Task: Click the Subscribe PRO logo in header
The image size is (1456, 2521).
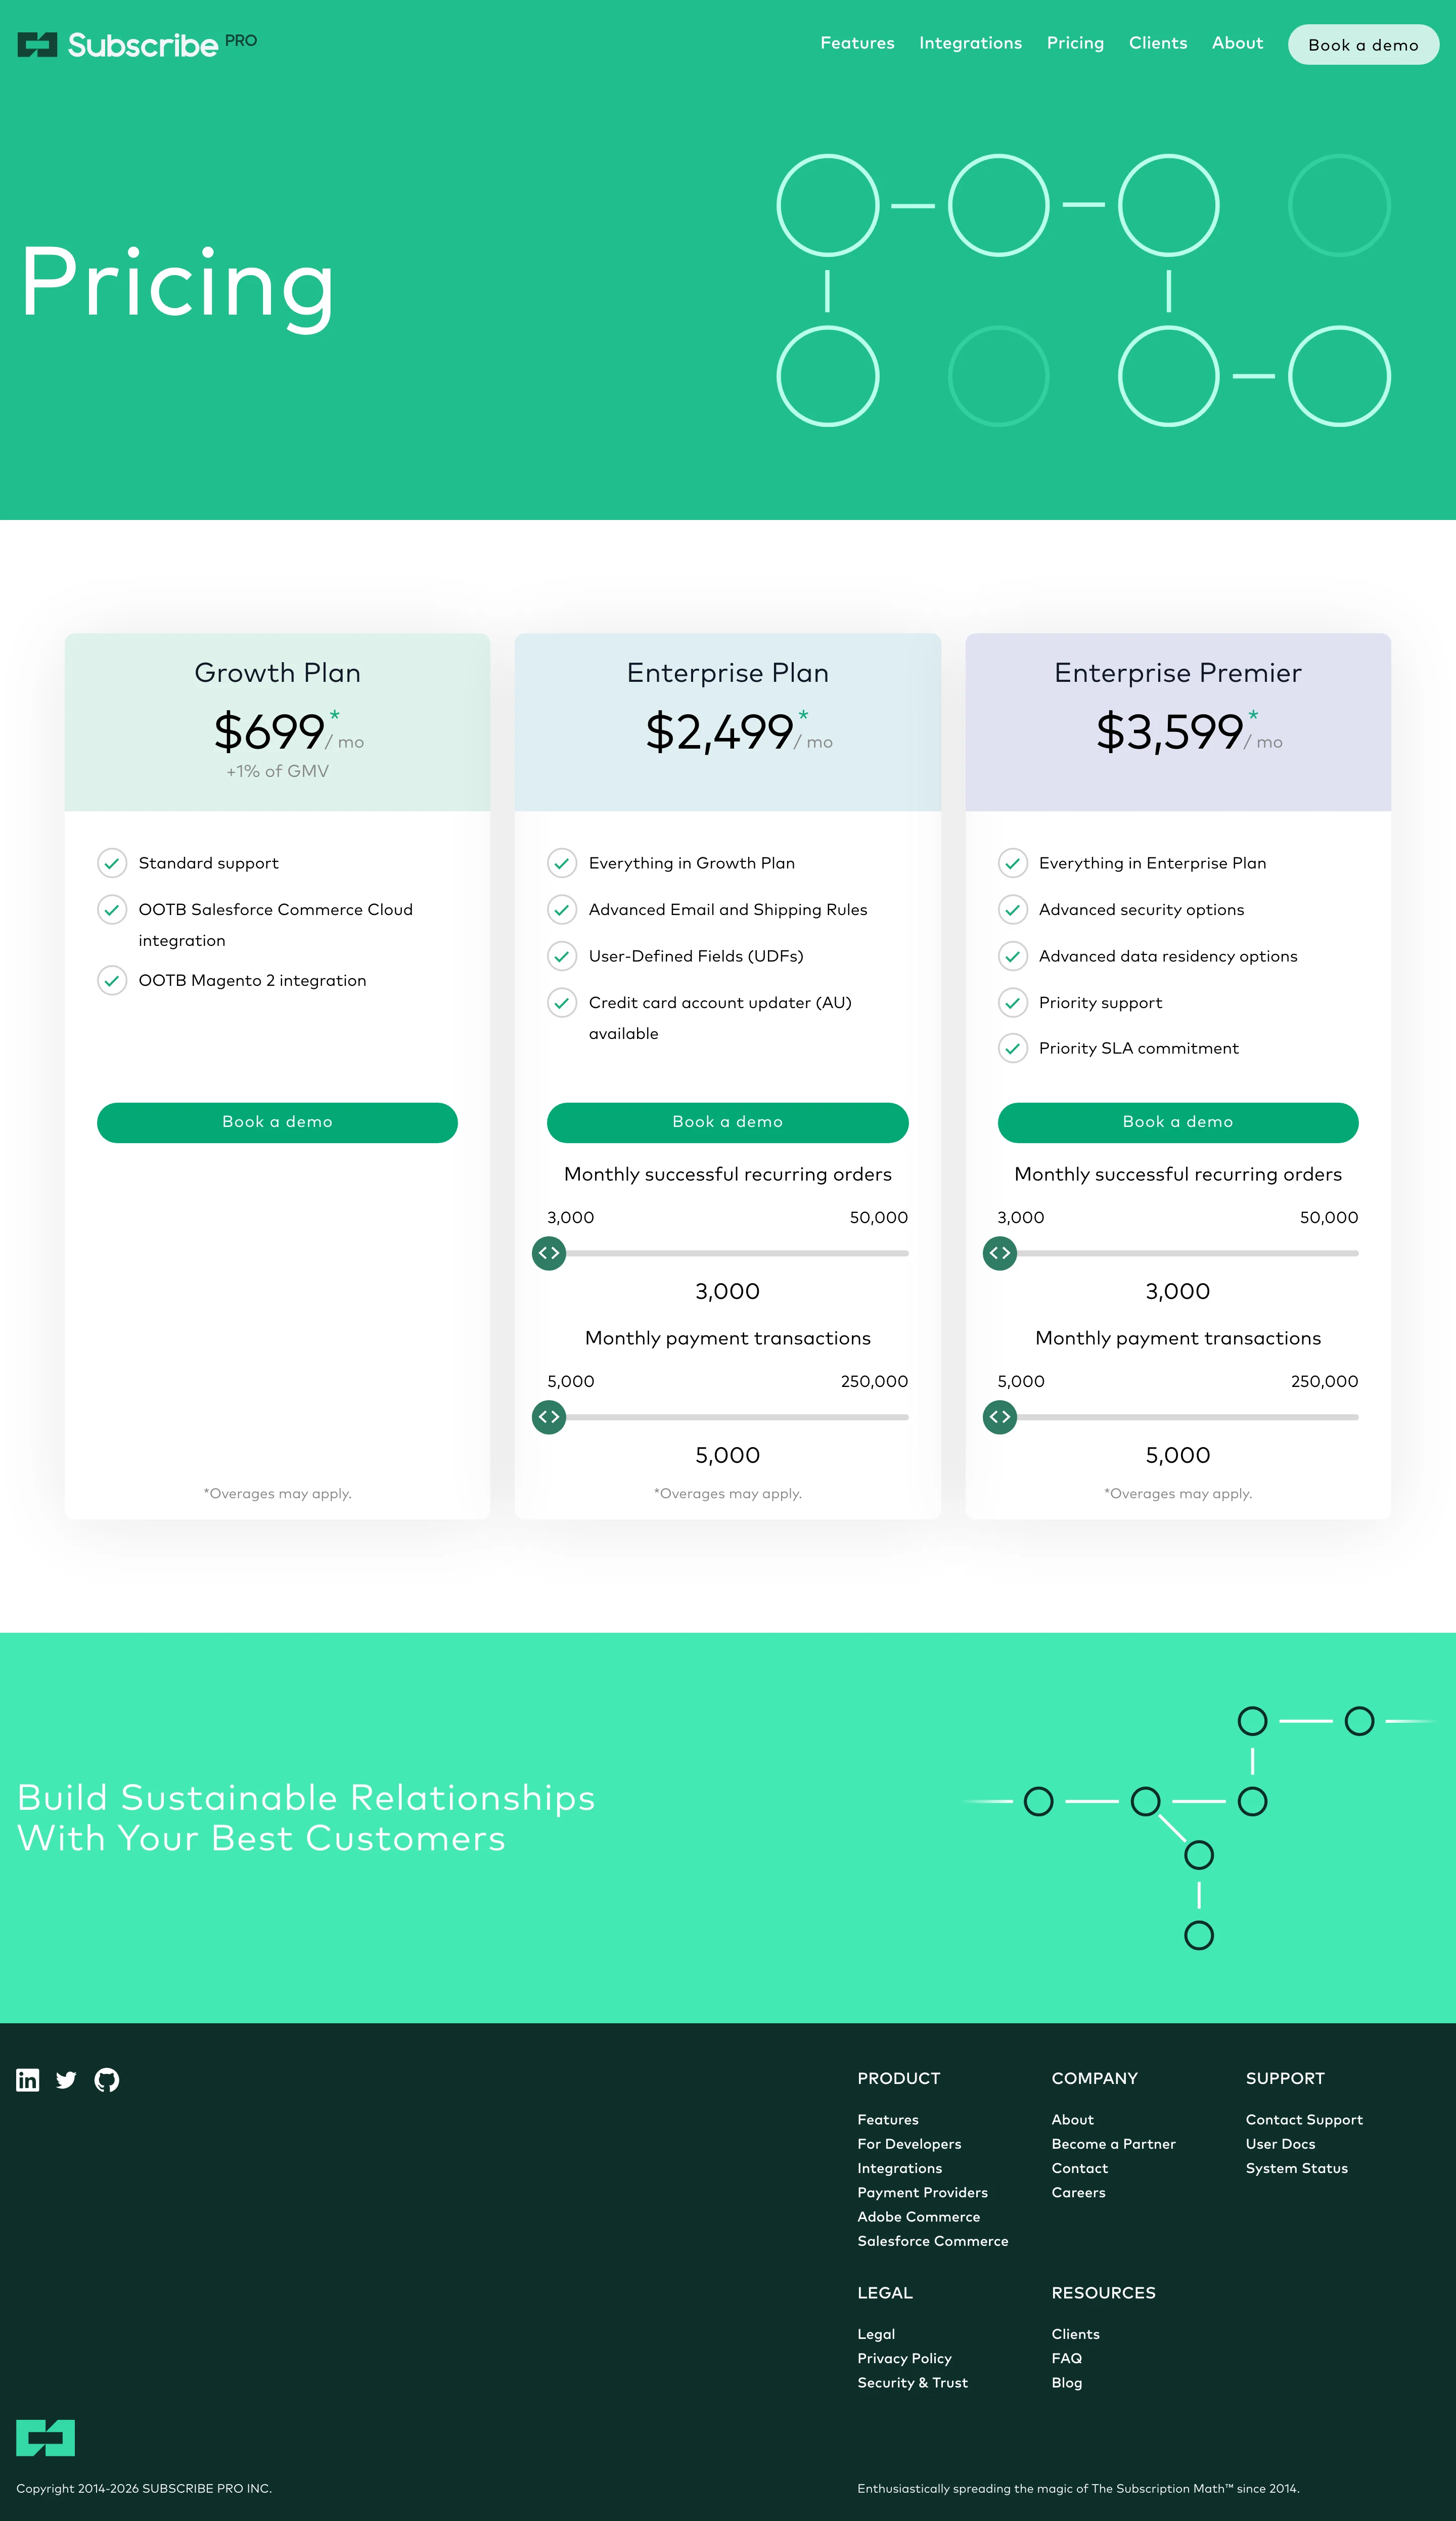Action: pyautogui.click(x=137, y=44)
